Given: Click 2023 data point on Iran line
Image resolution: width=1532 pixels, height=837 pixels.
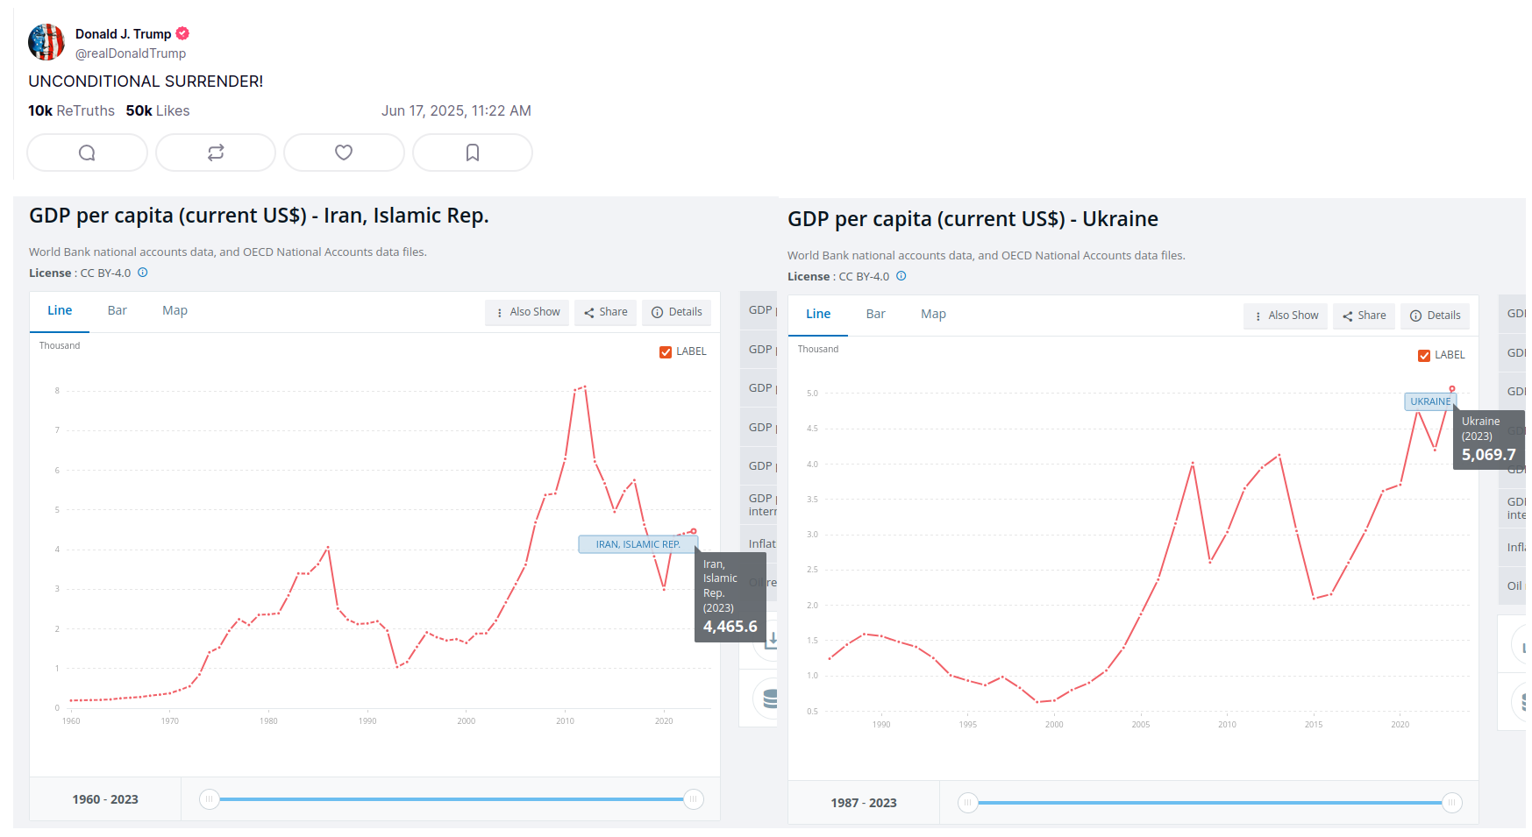Looking at the screenshot, I should point(694,531).
